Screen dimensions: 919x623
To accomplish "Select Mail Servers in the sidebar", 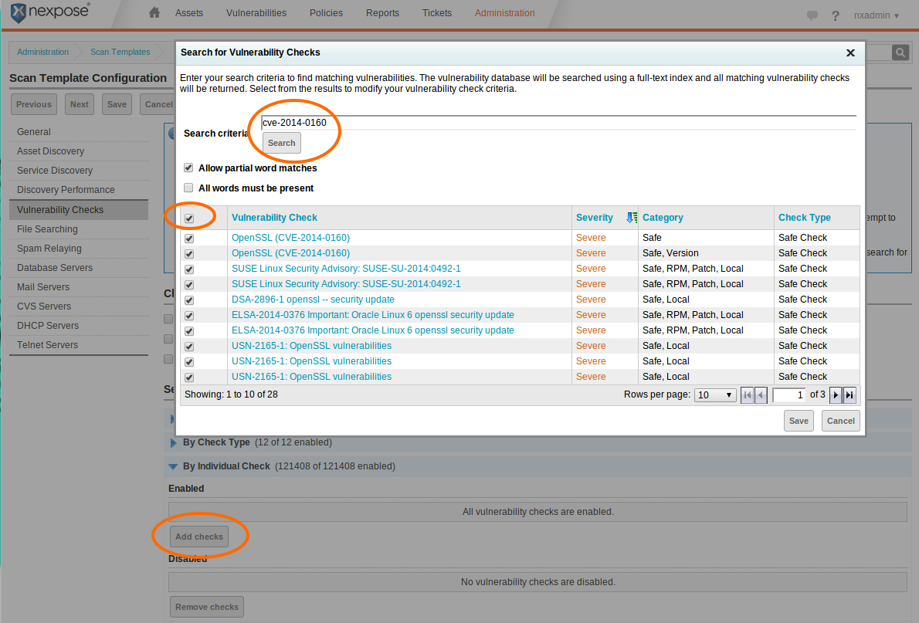I will coord(43,287).
